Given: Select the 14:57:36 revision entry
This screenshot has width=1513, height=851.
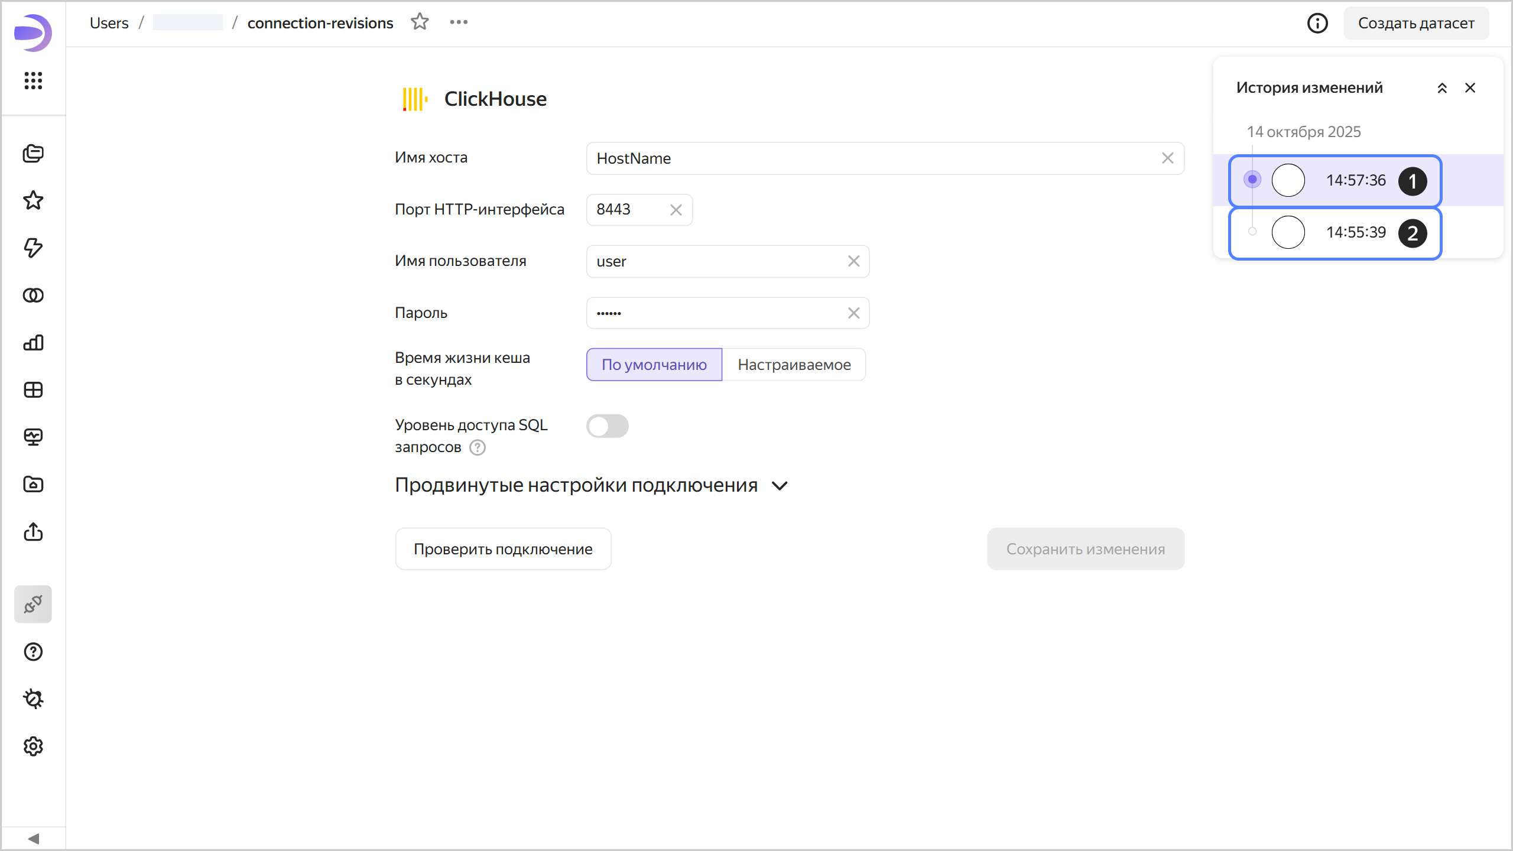Looking at the screenshot, I should (x=1355, y=180).
